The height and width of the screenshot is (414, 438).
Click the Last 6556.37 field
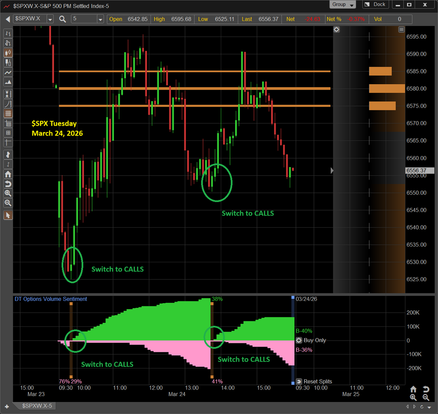click(260, 19)
